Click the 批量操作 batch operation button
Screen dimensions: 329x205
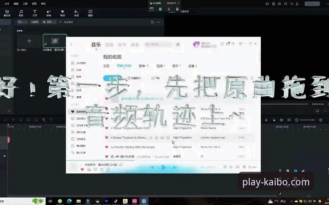[x=134, y=78]
